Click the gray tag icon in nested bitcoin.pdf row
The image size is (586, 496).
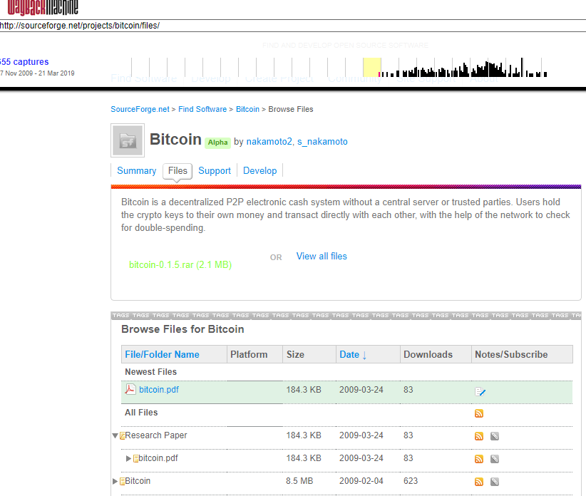(495, 459)
